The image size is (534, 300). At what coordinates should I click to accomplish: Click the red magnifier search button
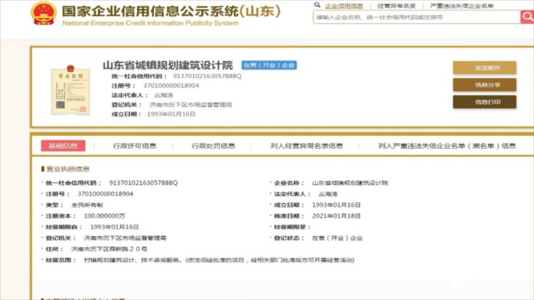(527, 17)
